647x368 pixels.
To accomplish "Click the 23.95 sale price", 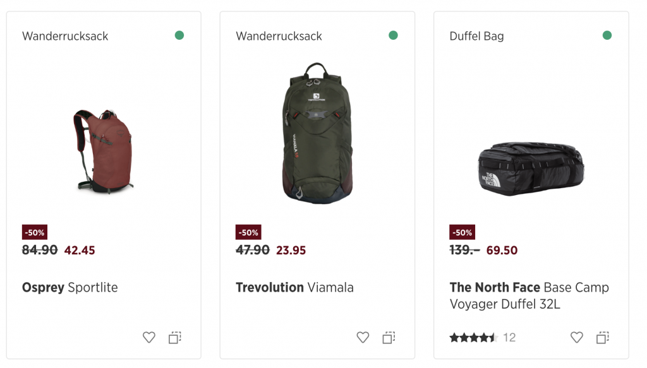I will pyautogui.click(x=291, y=251).
